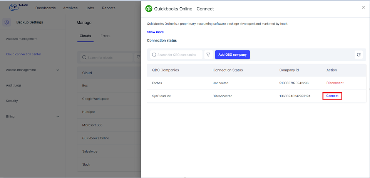Click the Company id column header
Screen dimensions: 370x178
pyautogui.click(x=289, y=70)
